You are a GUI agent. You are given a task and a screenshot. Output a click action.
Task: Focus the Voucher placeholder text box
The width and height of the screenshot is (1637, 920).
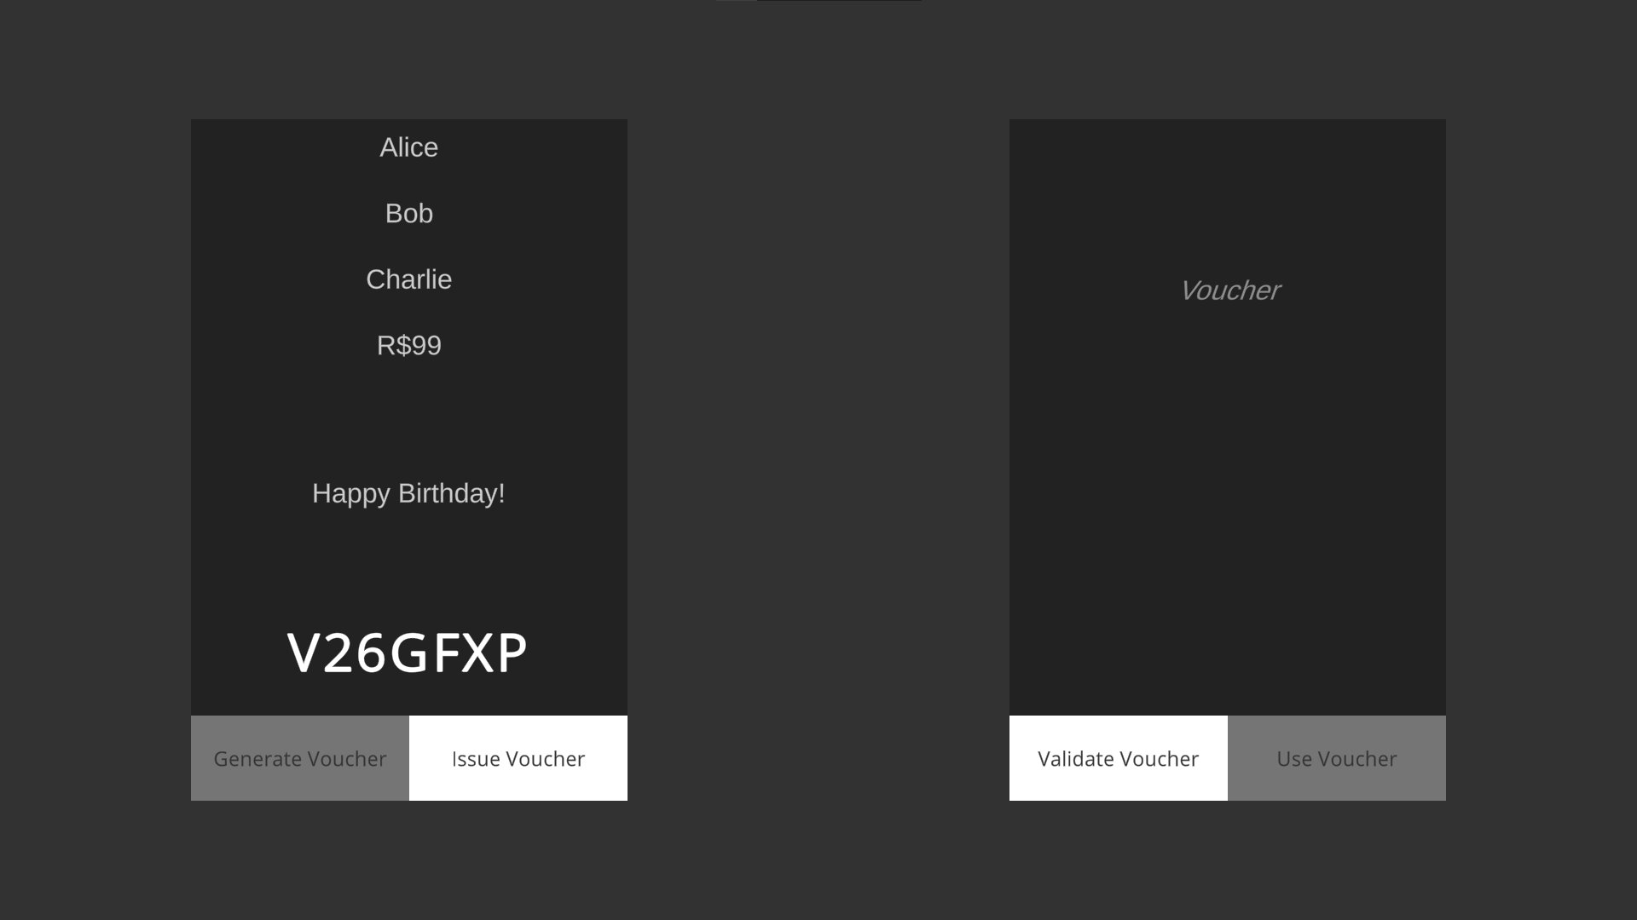pos(1228,290)
